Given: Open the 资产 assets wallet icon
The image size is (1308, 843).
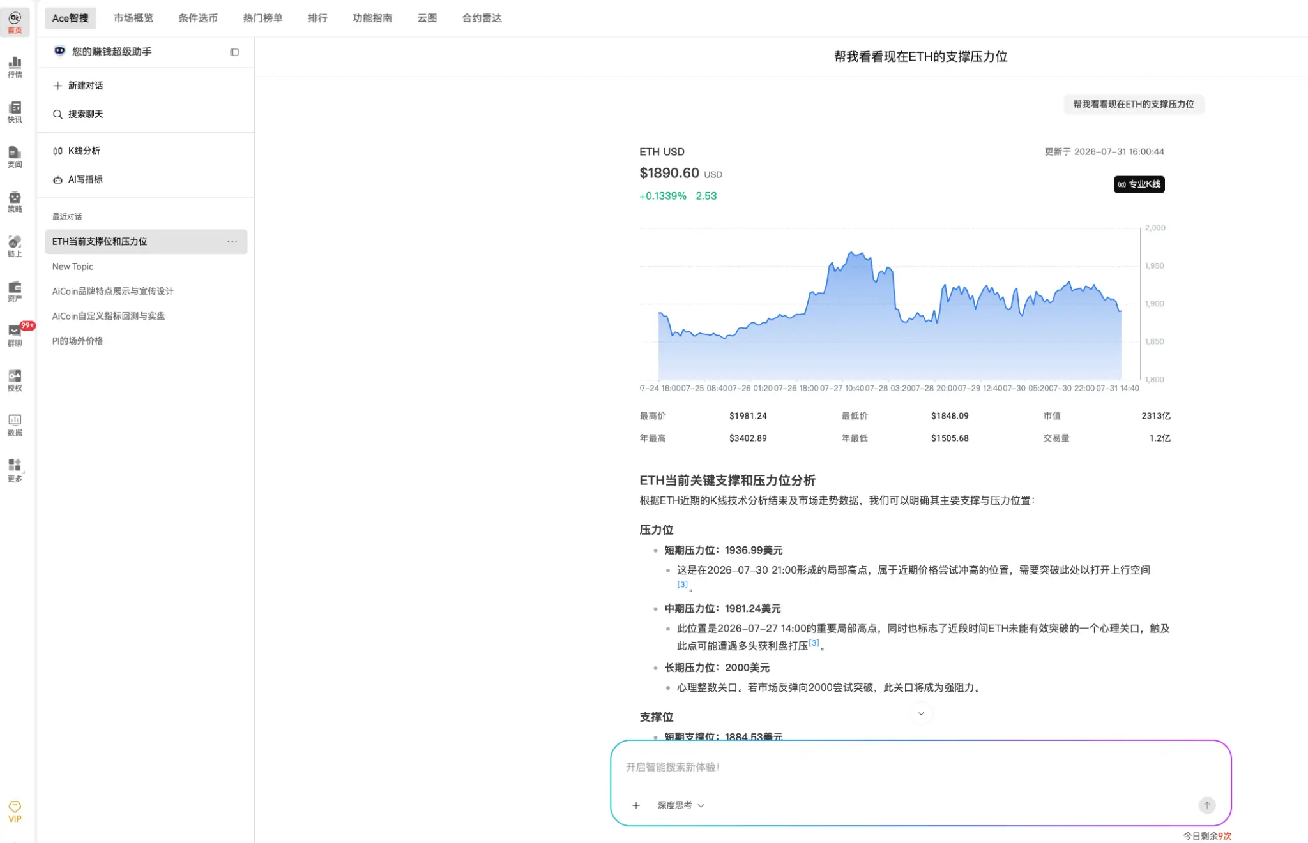Looking at the screenshot, I should 15,290.
